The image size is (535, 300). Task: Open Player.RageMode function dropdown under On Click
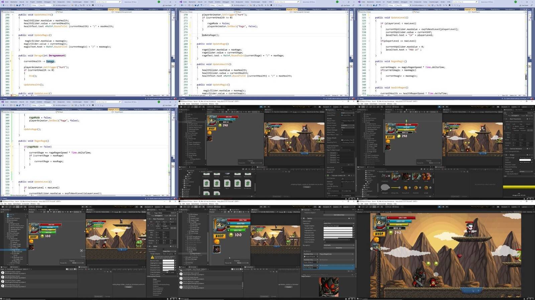(x=337, y=254)
